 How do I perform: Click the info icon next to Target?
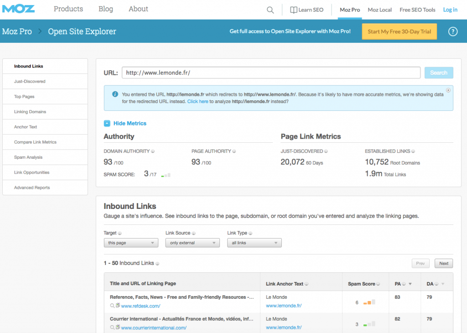tap(120, 233)
